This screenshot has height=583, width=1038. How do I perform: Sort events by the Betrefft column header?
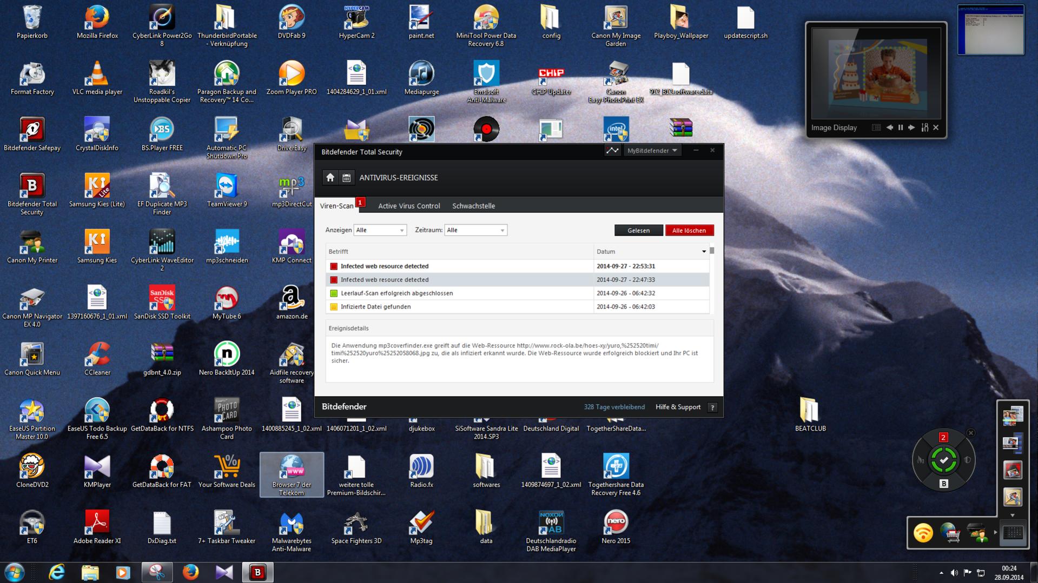pos(460,252)
